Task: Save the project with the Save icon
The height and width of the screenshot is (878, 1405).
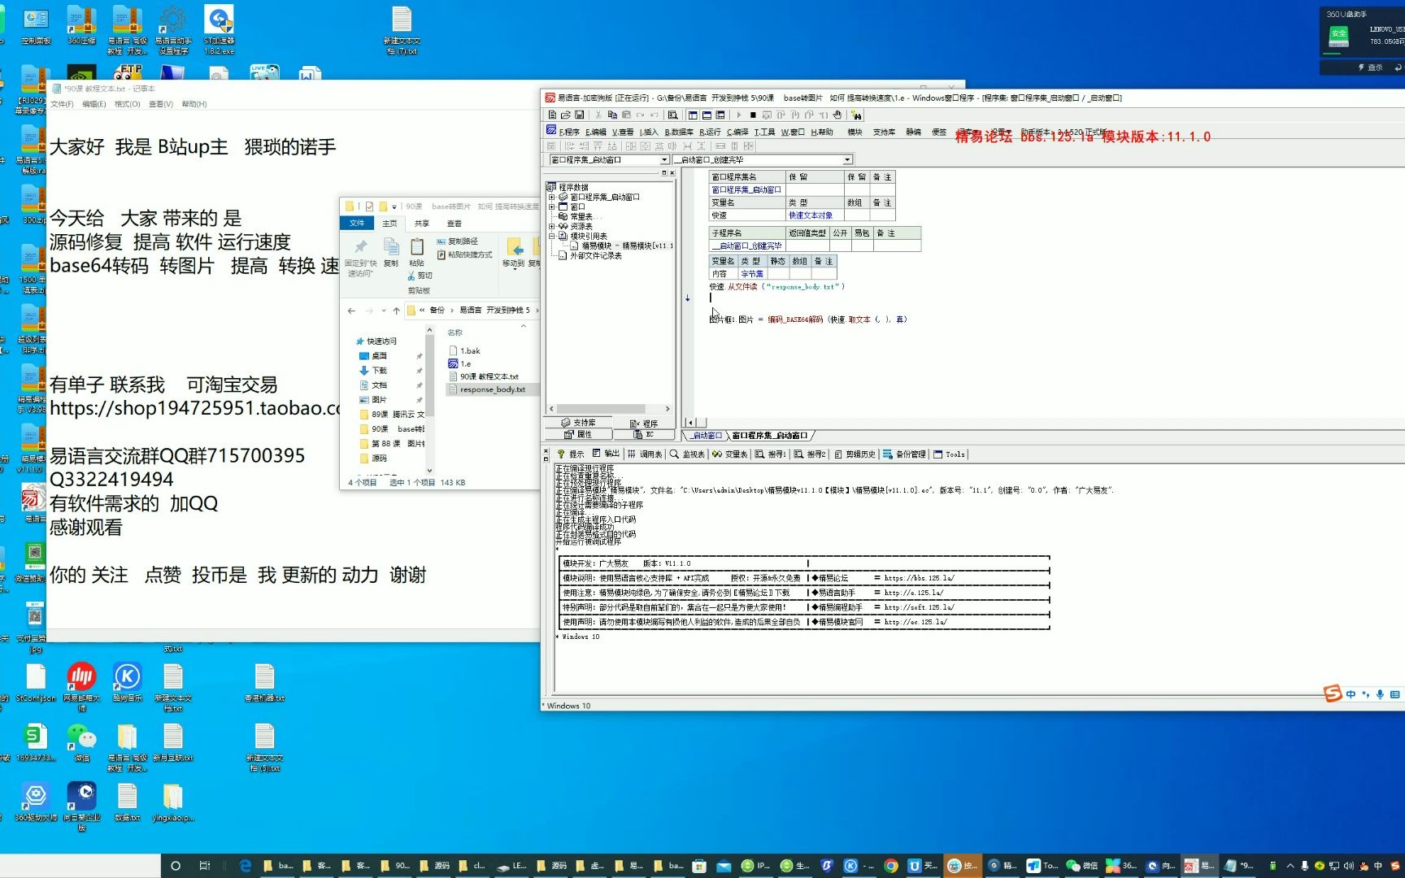Action: 580,115
